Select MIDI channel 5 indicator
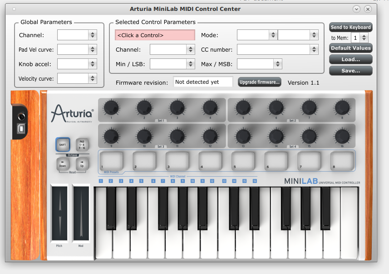Screen dimensions: 389x274 [141, 181]
